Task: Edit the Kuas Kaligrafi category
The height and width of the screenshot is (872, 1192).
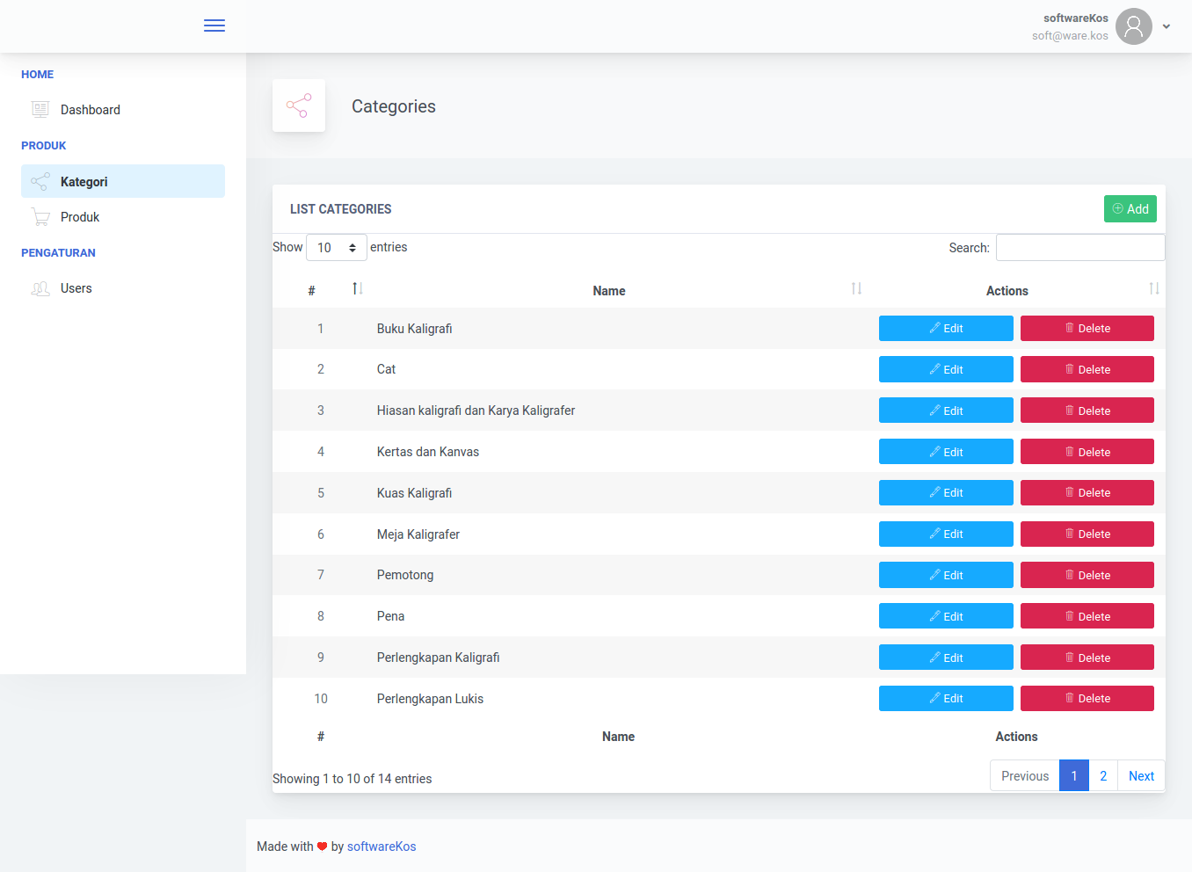Action: pos(946,493)
